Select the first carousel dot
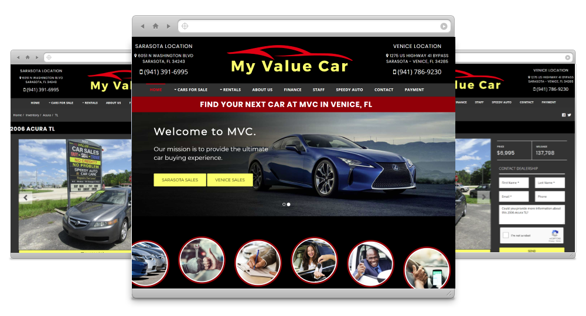 pyautogui.click(x=284, y=204)
